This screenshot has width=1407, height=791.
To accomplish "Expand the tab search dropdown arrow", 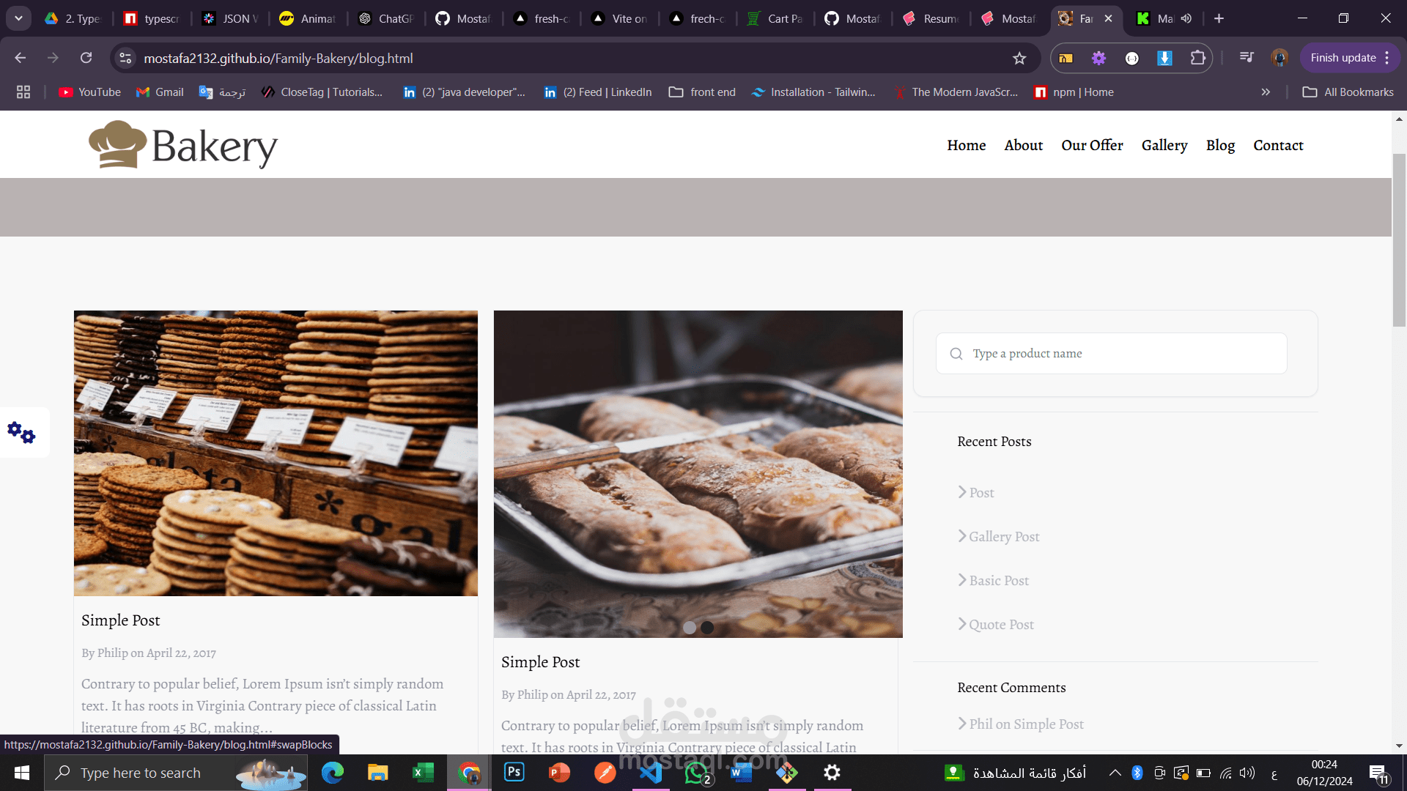I will coord(18,18).
